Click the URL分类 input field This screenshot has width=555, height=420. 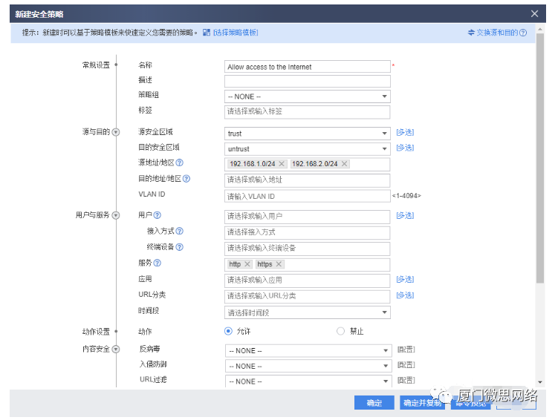[x=308, y=296]
